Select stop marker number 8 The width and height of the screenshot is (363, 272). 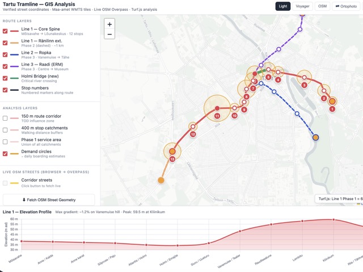coord(246,97)
